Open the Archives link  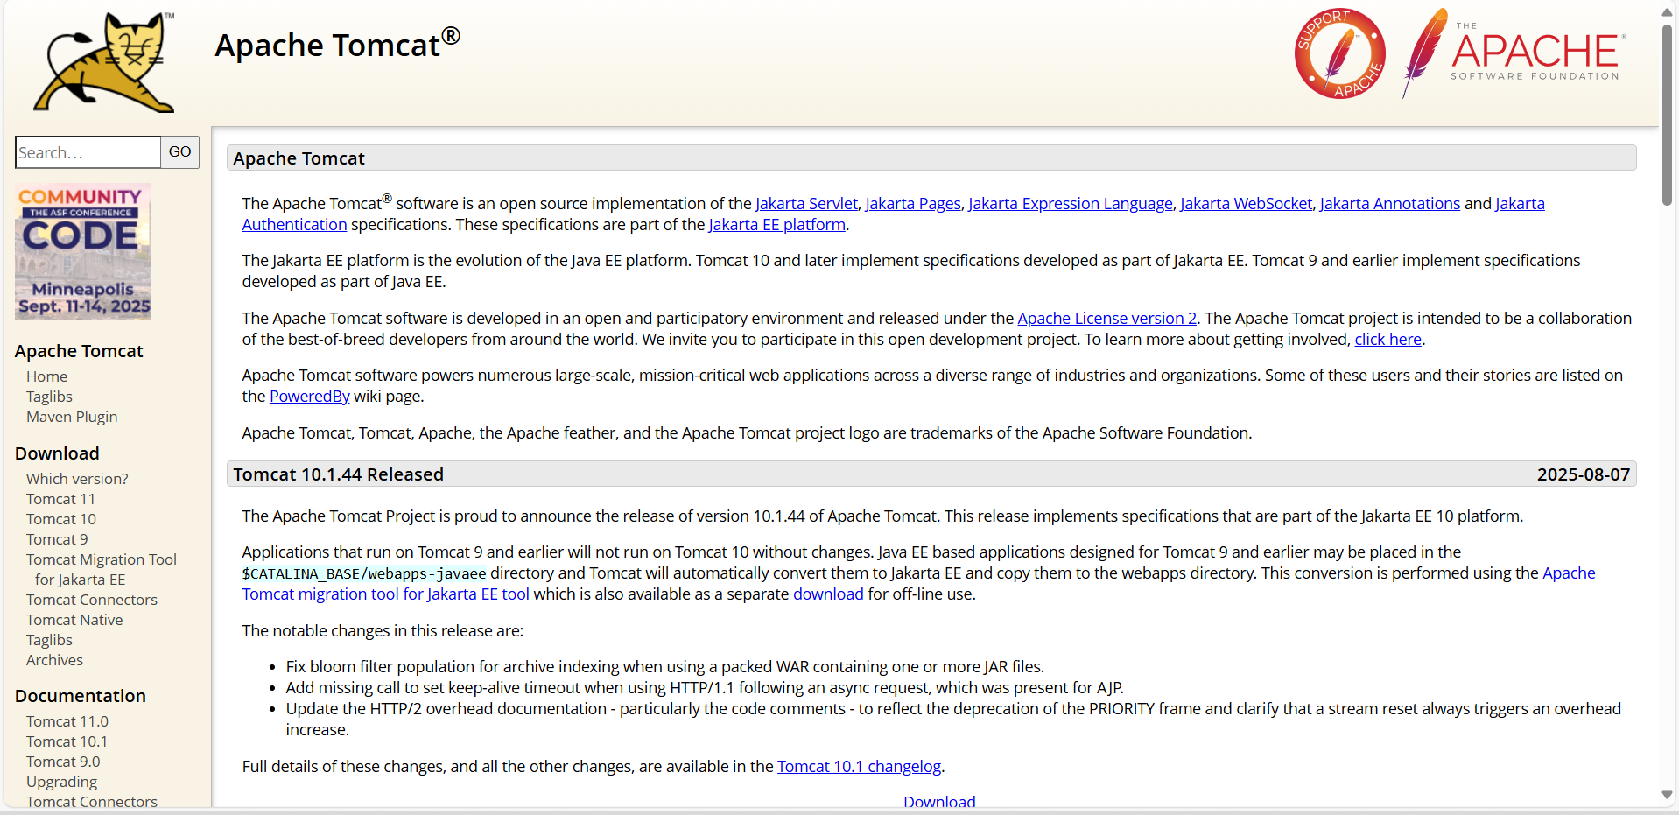(54, 660)
